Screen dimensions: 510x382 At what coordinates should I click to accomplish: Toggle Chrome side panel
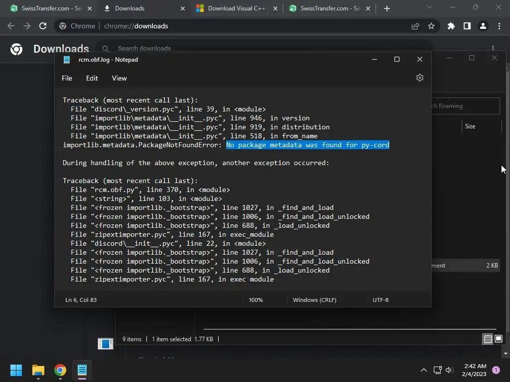click(467, 26)
